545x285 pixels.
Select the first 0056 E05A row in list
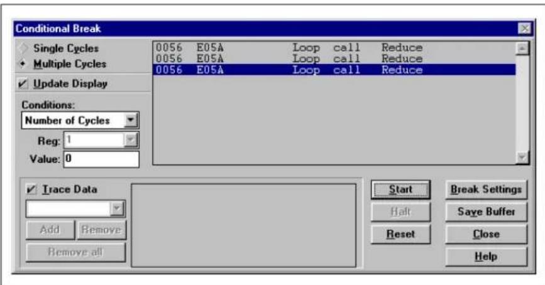pos(334,48)
